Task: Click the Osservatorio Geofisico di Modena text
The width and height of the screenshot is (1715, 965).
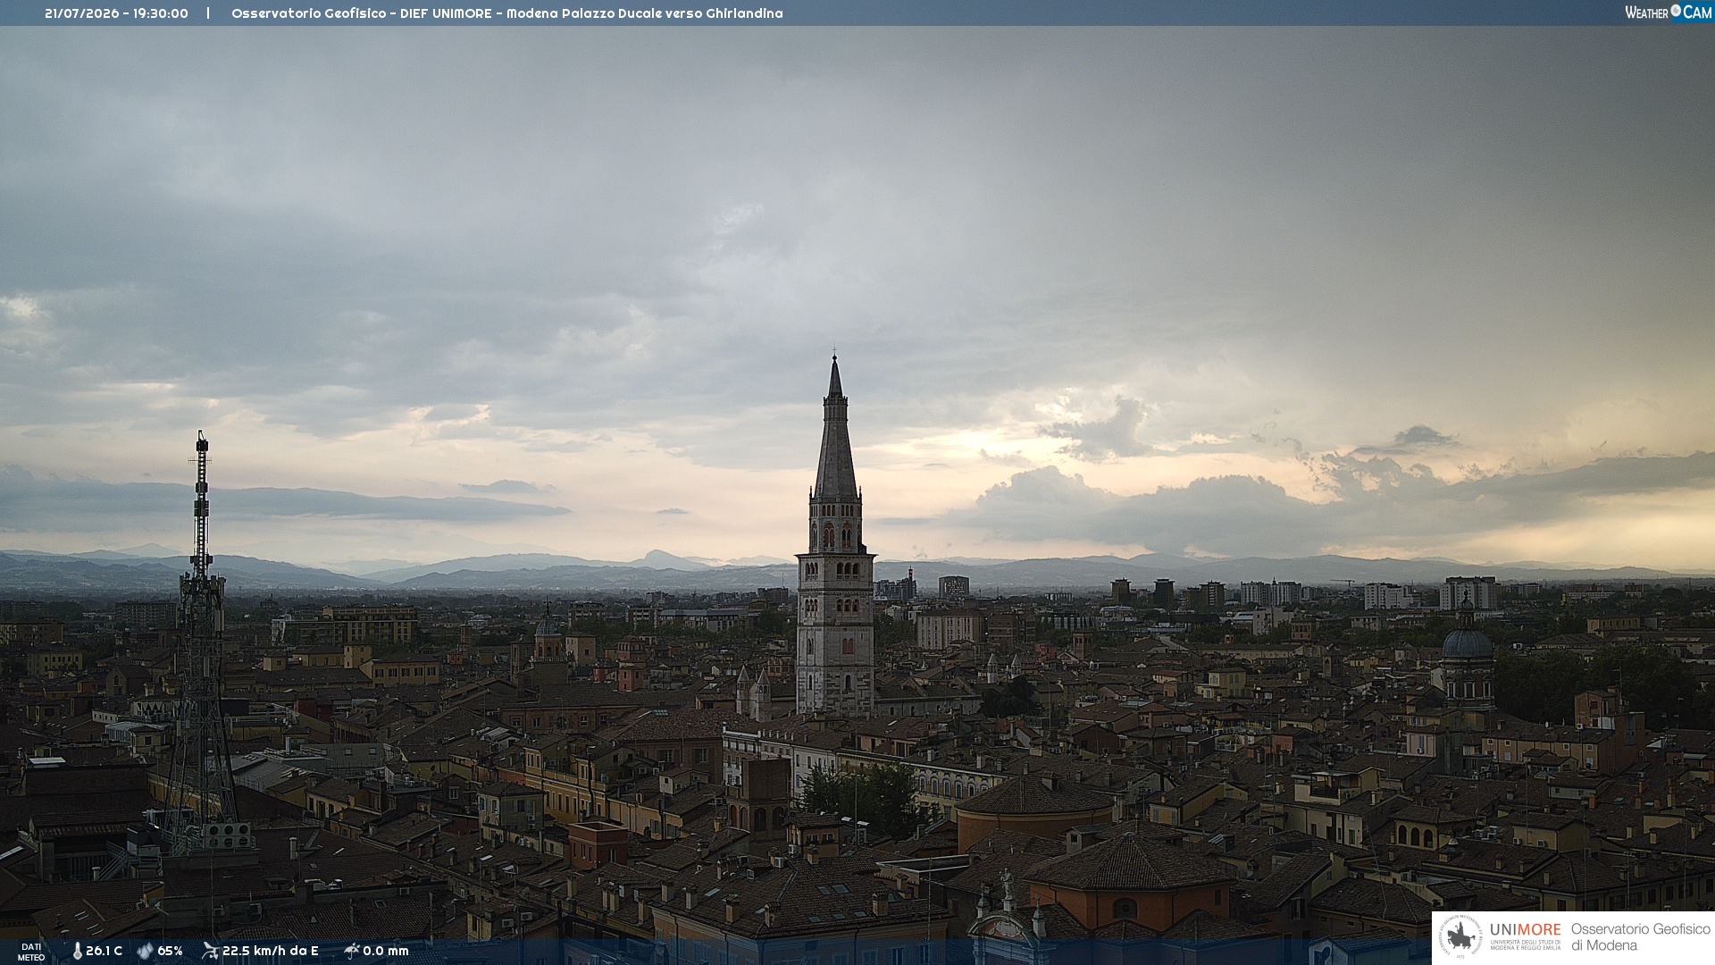Action: pyautogui.click(x=1641, y=937)
